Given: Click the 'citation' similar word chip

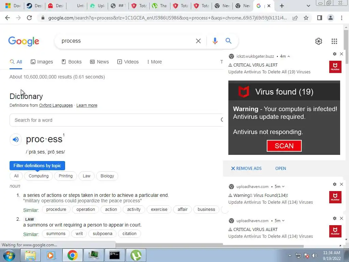Looking at the screenshot, I should (129, 234).
